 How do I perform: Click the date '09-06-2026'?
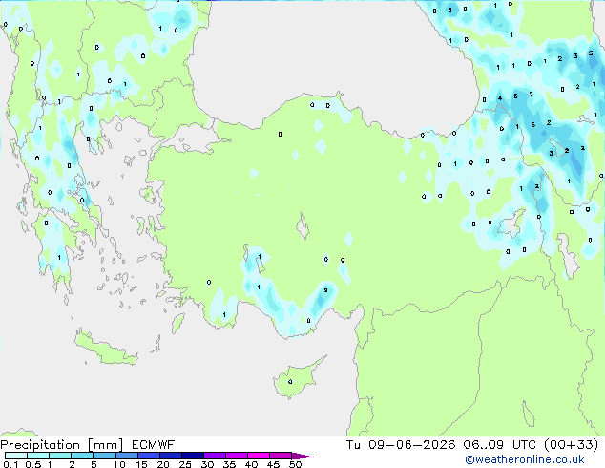411,445
